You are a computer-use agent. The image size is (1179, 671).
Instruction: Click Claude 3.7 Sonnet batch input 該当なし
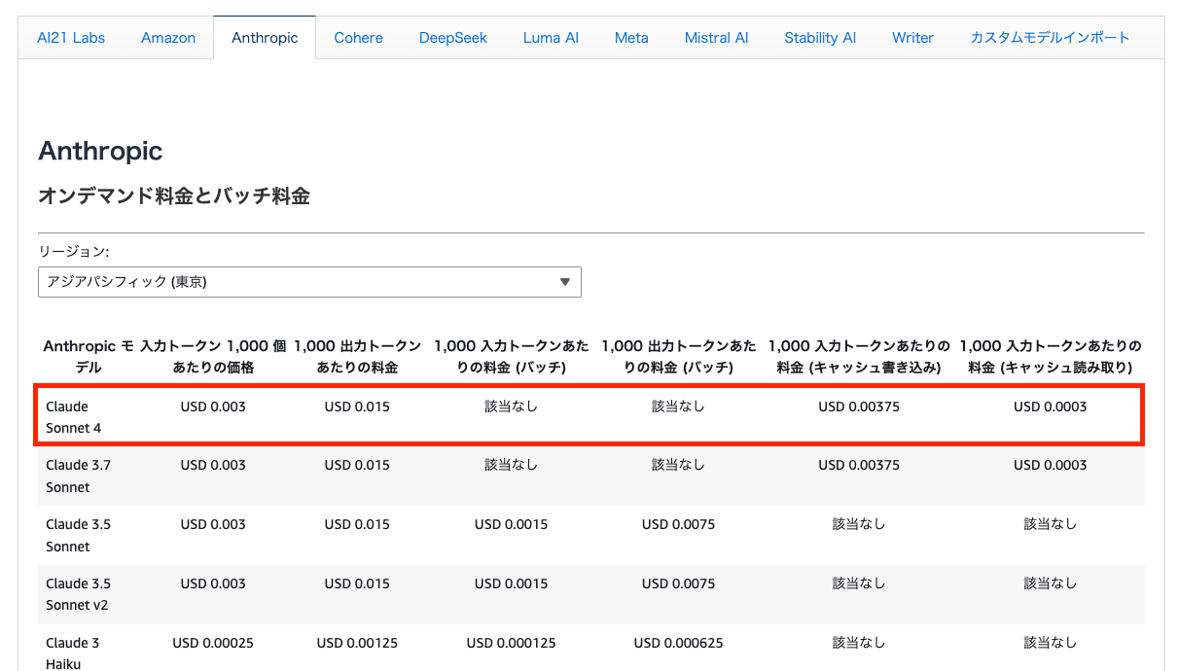click(511, 465)
